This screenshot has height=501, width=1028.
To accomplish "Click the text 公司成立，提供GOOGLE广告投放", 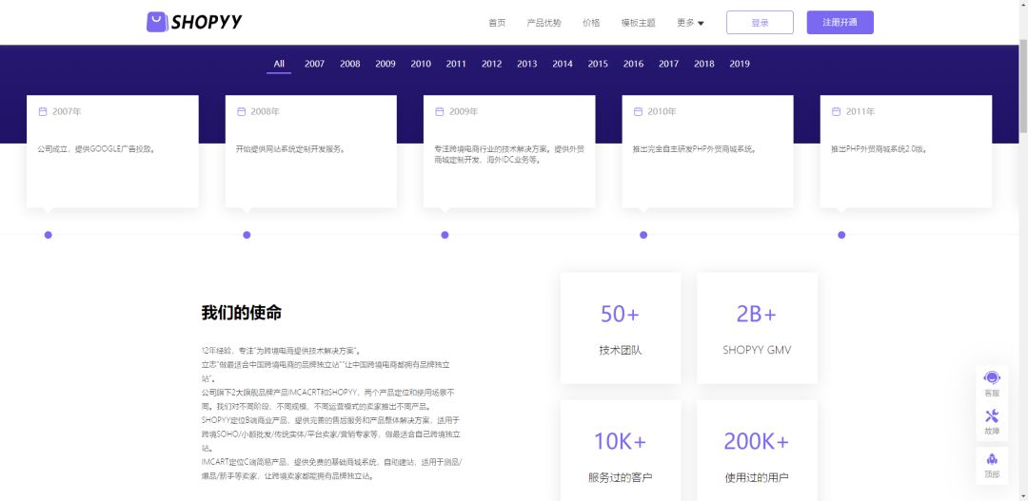I will tap(97, 148).
